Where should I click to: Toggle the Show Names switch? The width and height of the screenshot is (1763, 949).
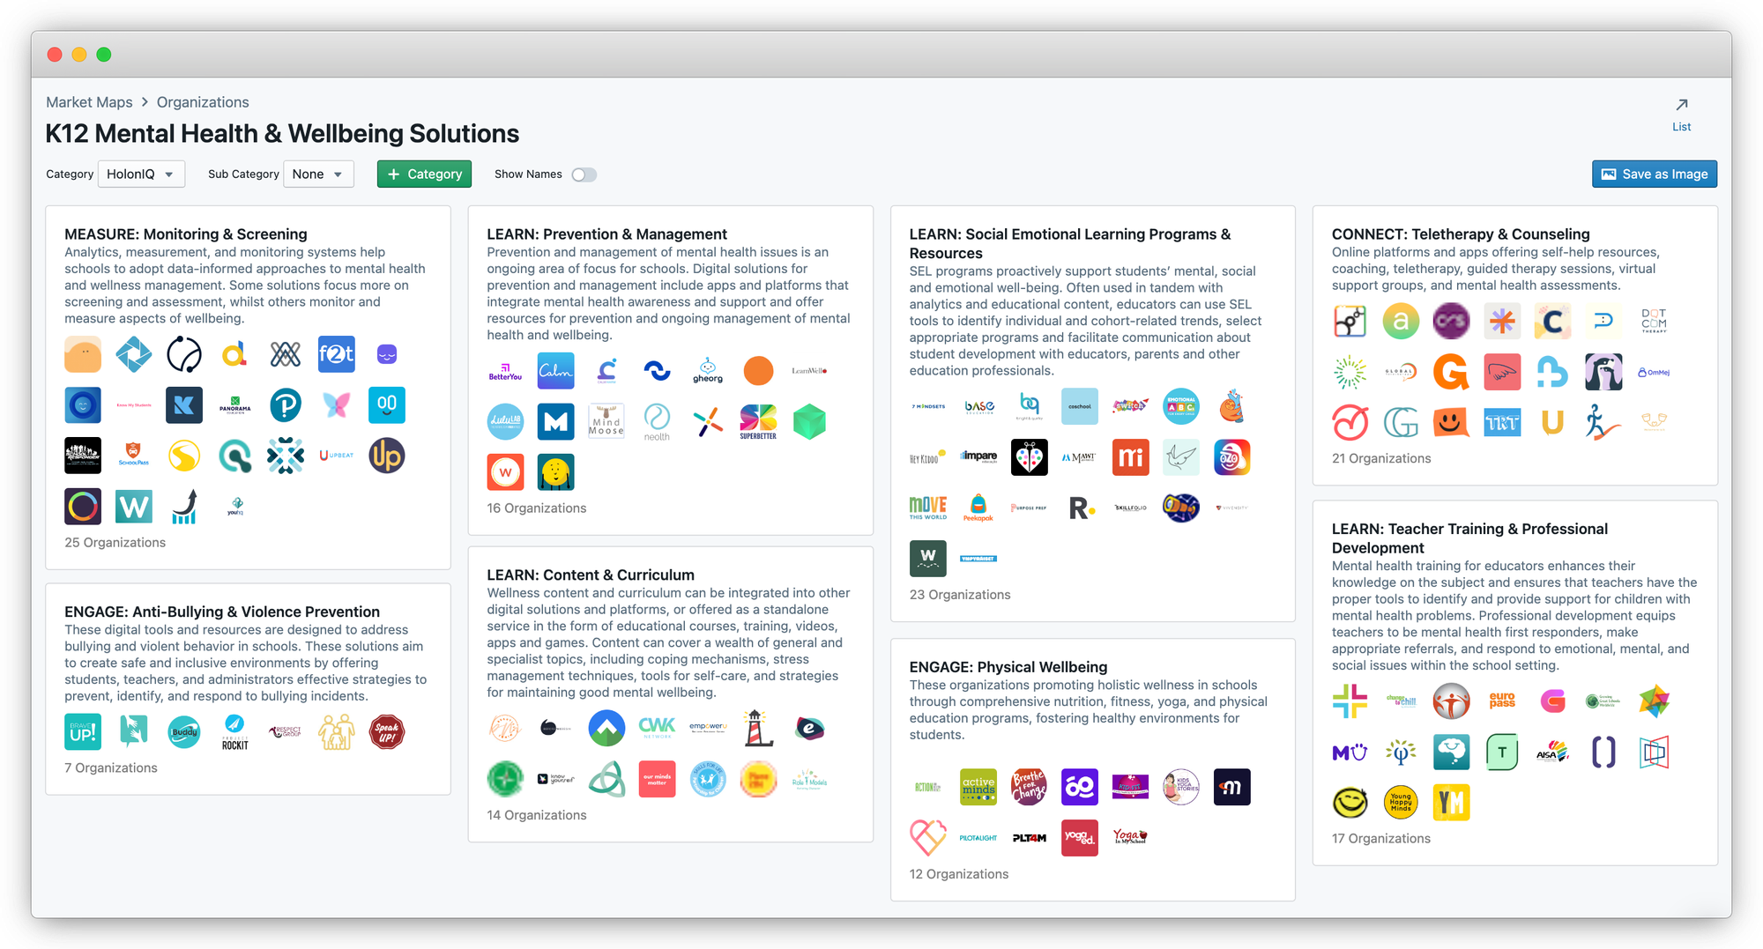point(584,174)
